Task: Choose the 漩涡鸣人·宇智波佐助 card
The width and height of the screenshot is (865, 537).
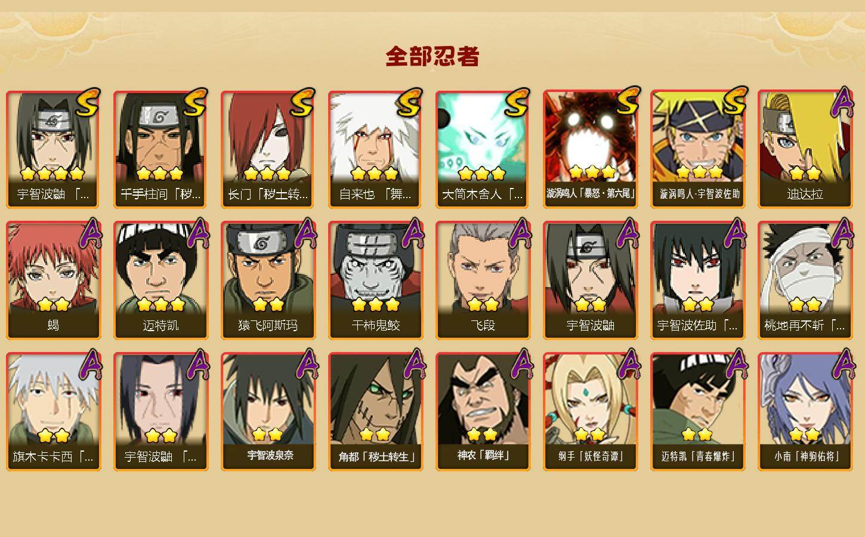Action: [x=697, y=149]
